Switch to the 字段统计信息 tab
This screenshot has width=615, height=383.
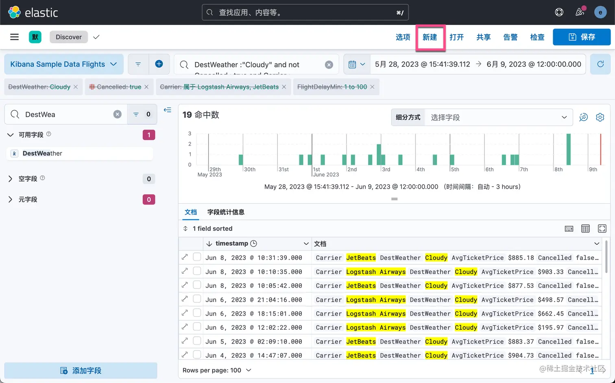(x=226, y=212)
